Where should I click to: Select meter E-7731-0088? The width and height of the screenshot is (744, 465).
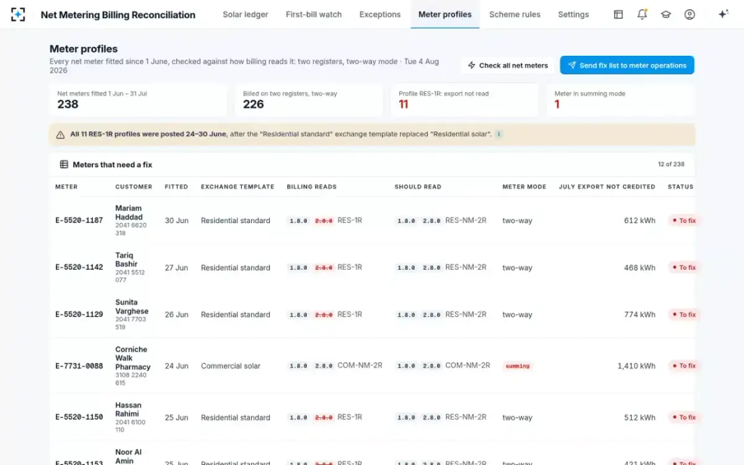79,366
